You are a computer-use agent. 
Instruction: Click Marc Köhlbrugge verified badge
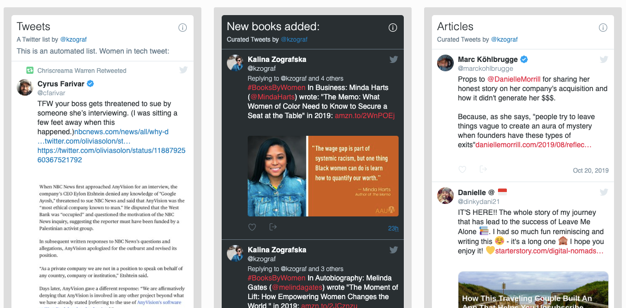tap(525, 59)
